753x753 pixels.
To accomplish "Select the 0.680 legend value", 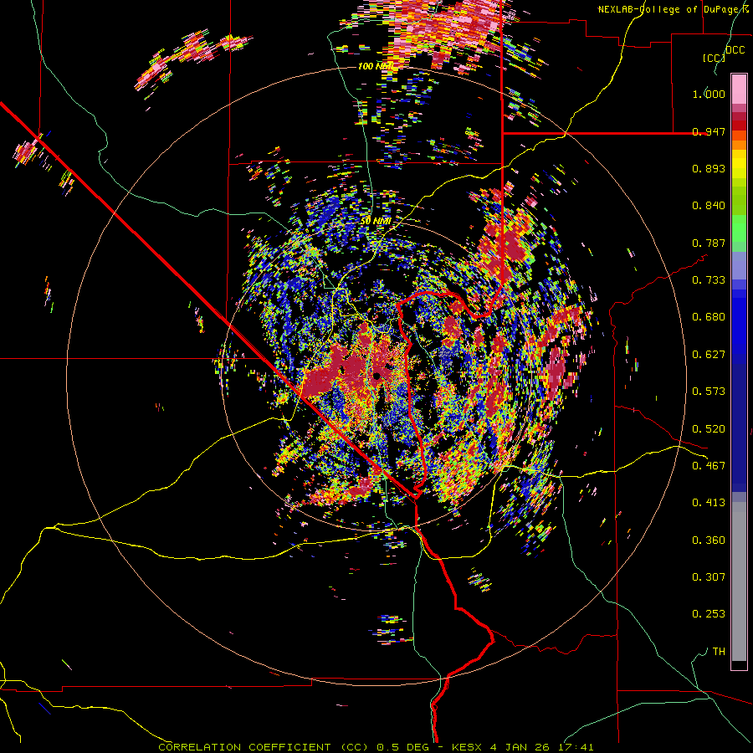I will click(709, 317).
